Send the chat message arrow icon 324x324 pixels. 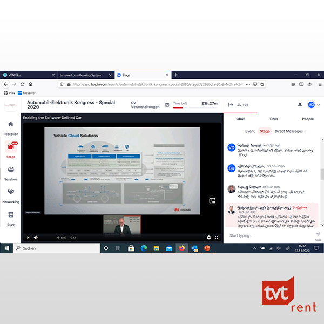318,234
